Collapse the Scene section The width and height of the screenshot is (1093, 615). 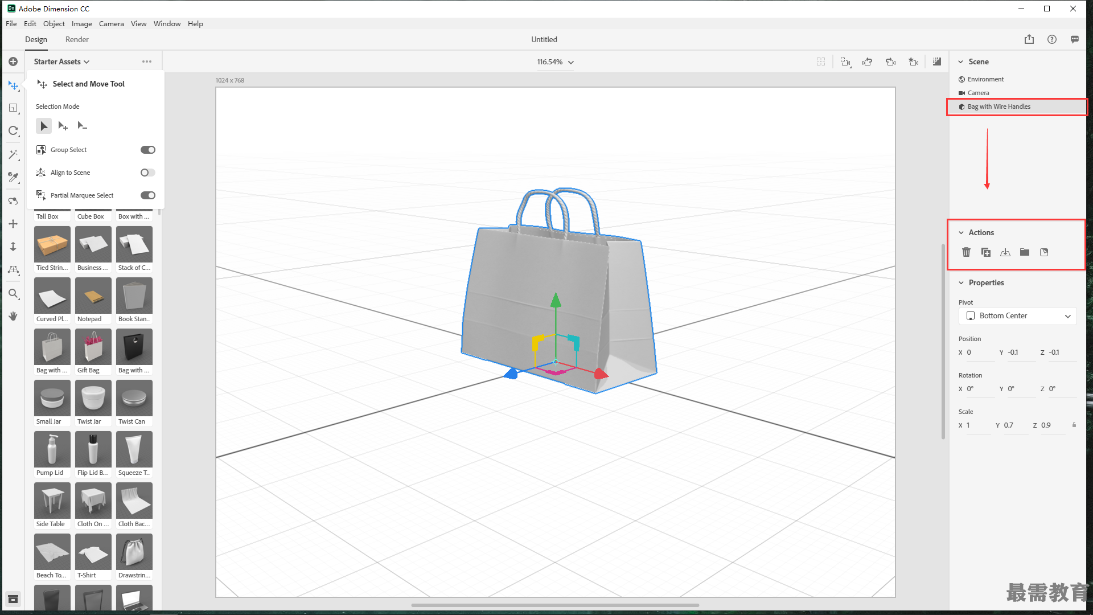tap(961, 61)
